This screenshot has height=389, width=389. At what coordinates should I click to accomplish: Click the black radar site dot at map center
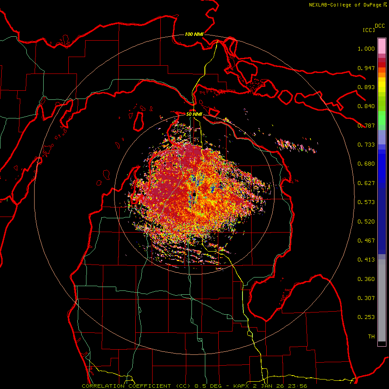pyautogui.click(x=194, y=194)
